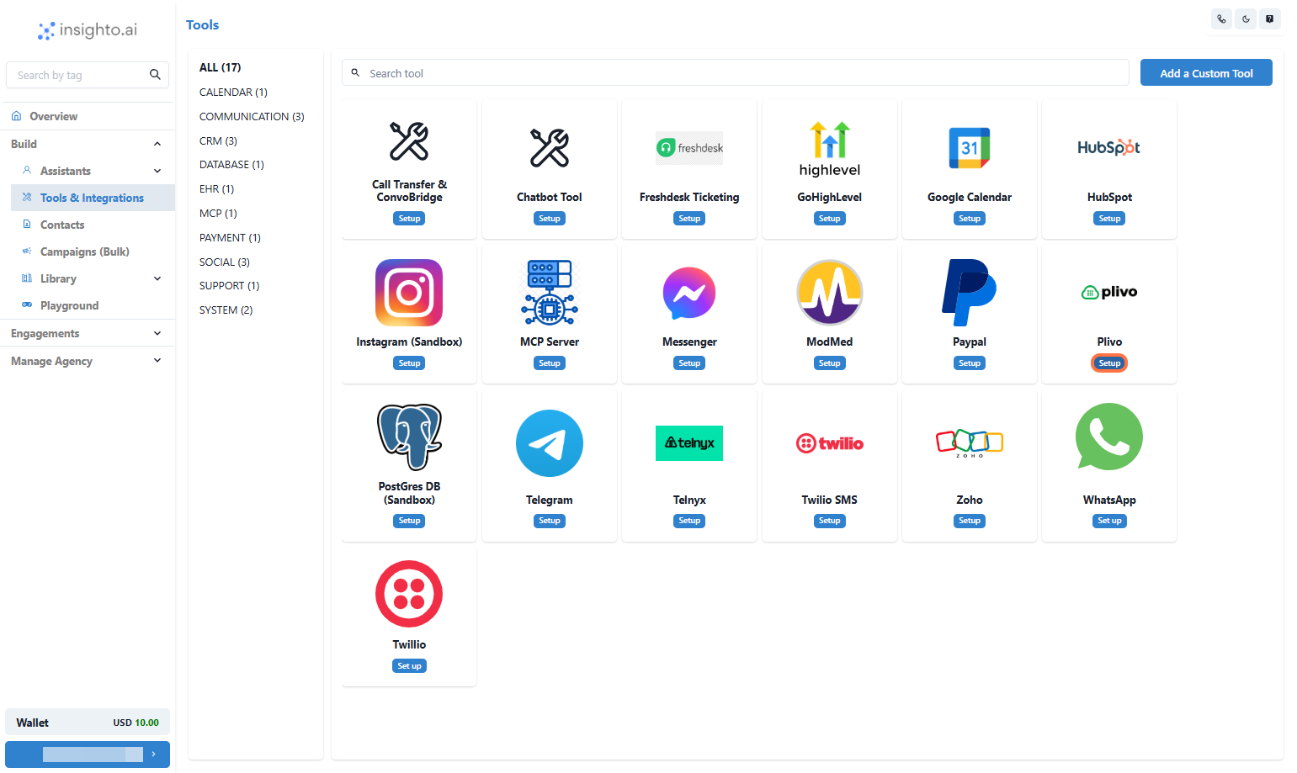
Task: Select the Telegram paper plane icon
Action: [x=550, y=443]
